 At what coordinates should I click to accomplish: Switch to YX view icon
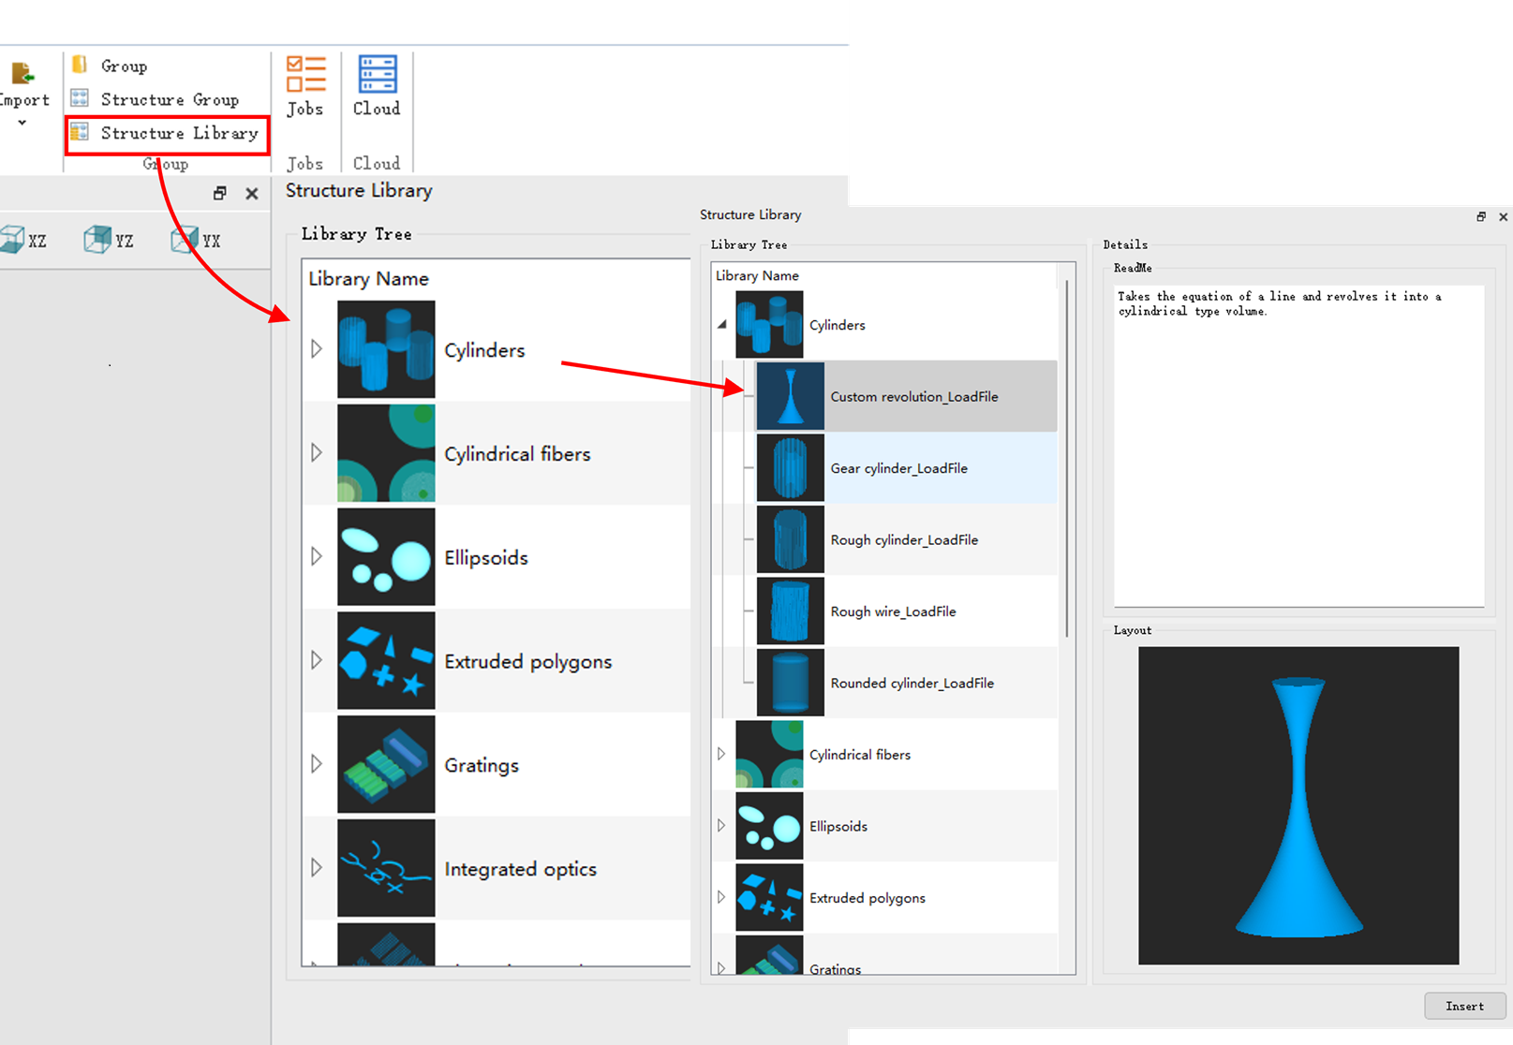pyautogui.click(x=185, y=240)
